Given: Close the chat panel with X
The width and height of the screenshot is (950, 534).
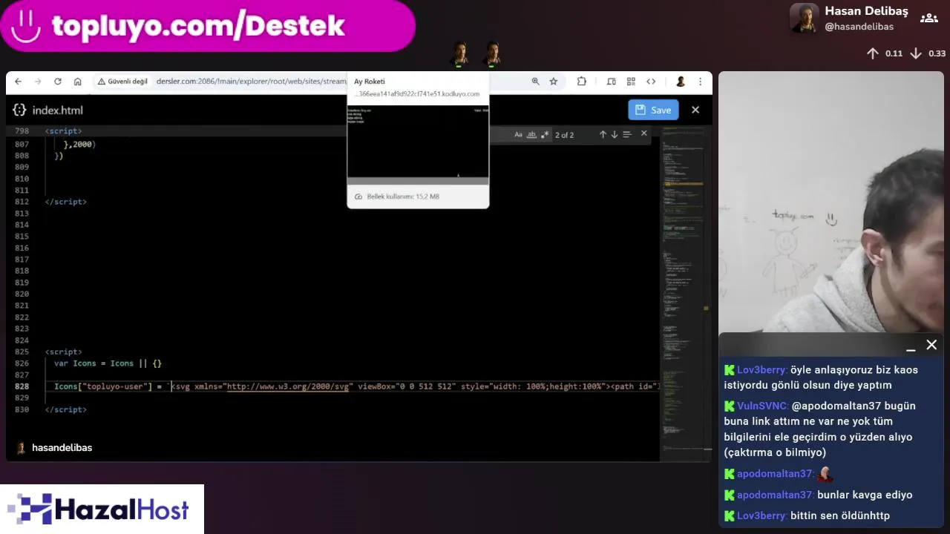Looking at the screenshot, I should (x=931, y=345).
